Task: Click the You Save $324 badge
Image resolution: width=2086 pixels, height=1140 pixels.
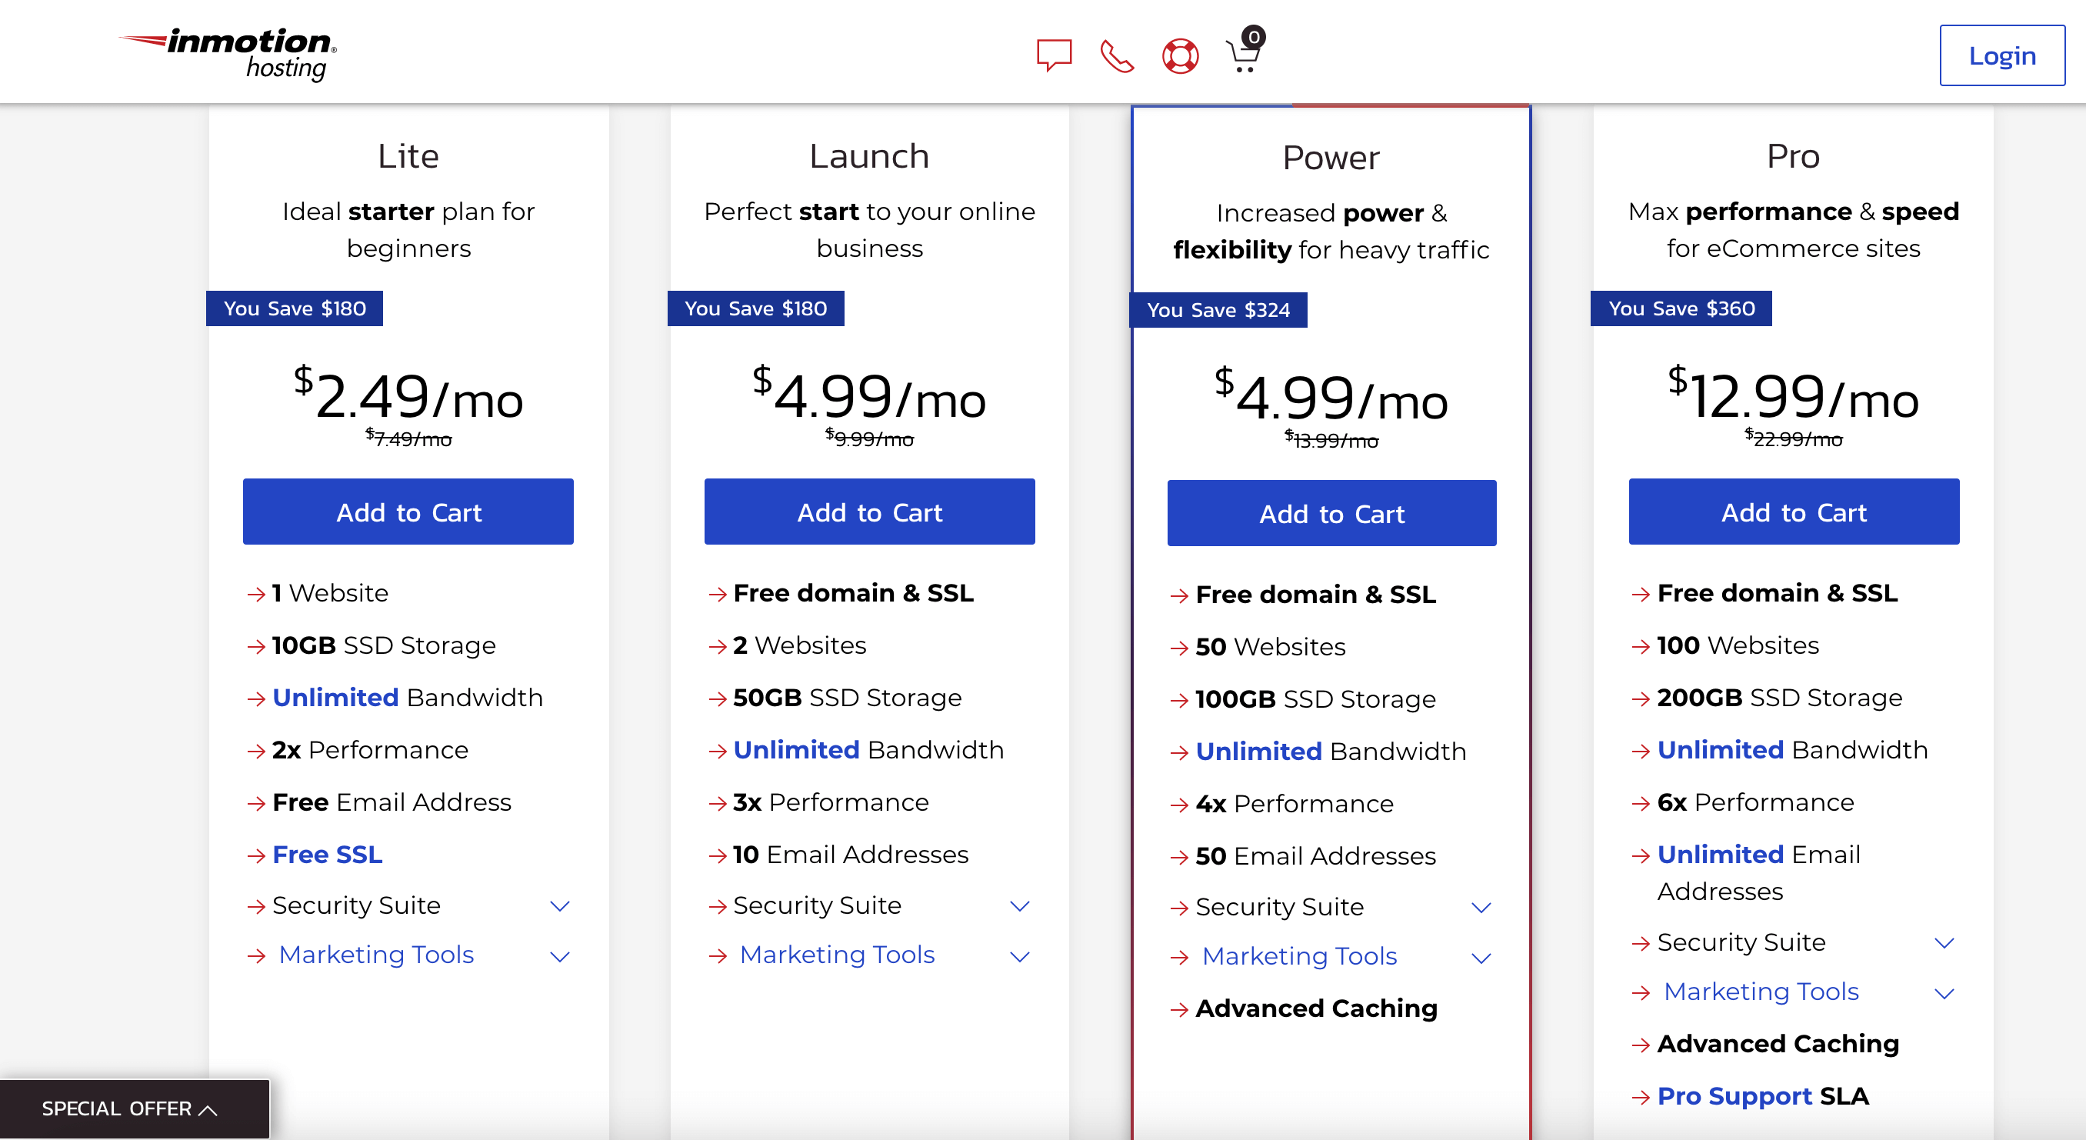Action: 1218,310
